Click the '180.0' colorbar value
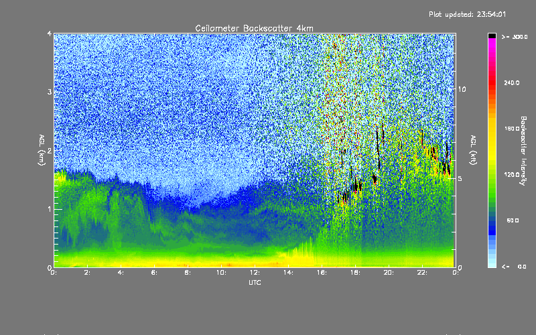536x335 pixels. (x=512, y=129)
